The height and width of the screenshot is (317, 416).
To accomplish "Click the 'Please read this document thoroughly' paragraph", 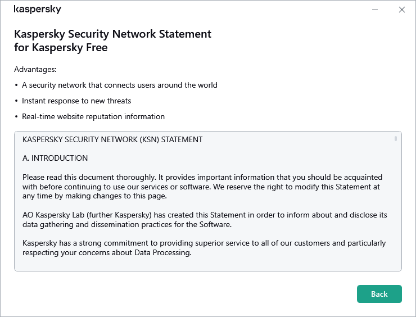I will coord(202,186).
